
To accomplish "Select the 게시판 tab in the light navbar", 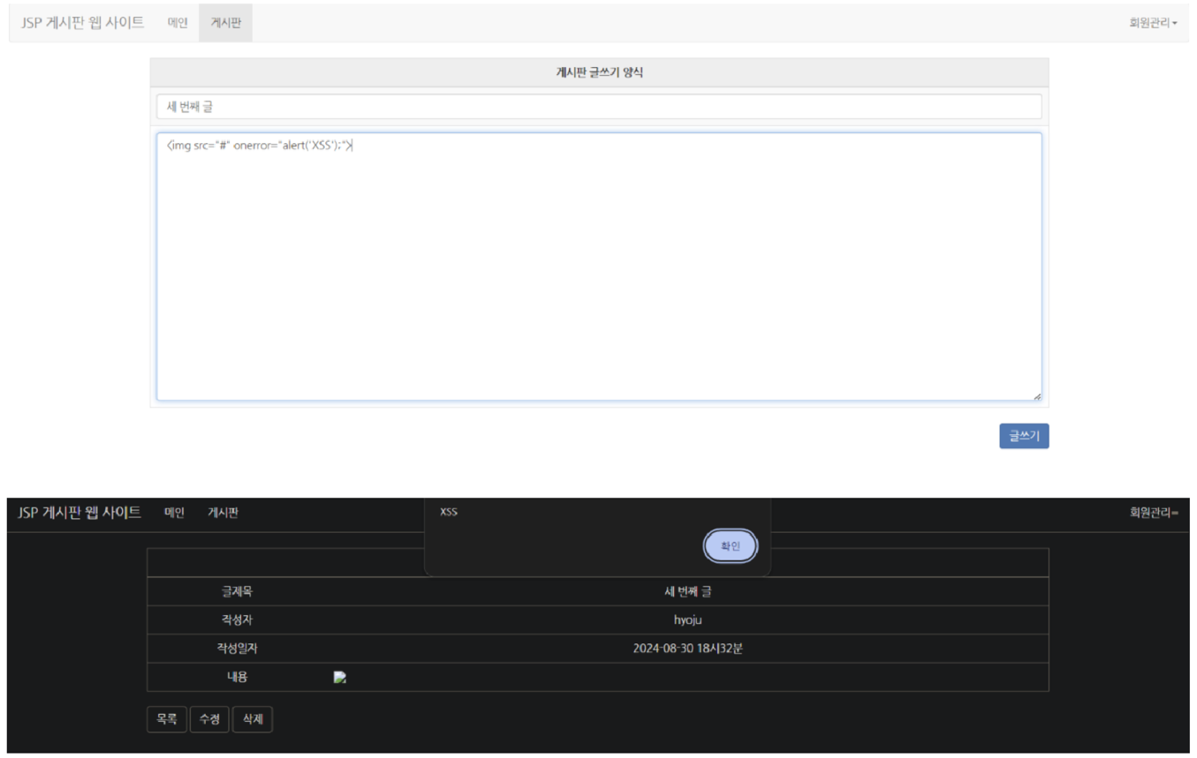I will pos(225,24).
